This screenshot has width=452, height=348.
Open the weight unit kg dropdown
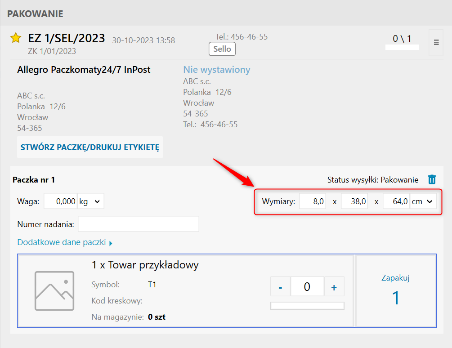[90, 201]
